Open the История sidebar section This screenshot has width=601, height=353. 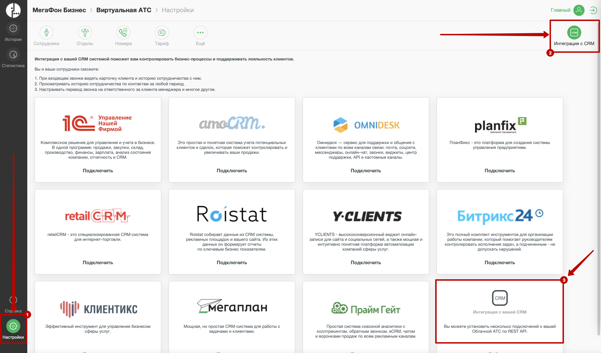(x=13, y=32)
